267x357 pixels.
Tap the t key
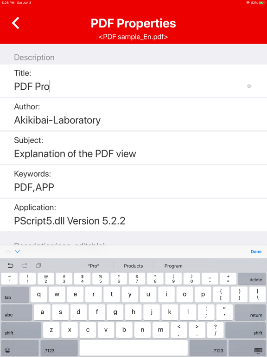coord(112,294)
